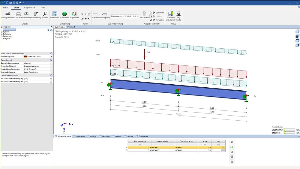Expand the System tree node
The height and width of the screenshot is (169, 300).
click(2, 32)
